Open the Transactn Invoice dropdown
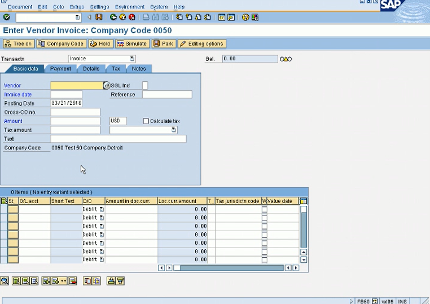 point(132,59)
